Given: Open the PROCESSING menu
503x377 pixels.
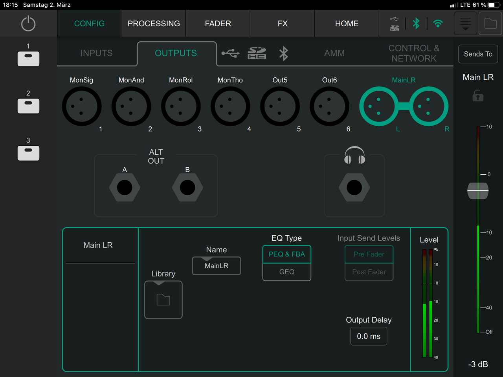Looking at the screenshot, I should 154,24.
